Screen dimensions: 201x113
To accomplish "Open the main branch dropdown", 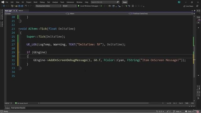I will 177,111.
